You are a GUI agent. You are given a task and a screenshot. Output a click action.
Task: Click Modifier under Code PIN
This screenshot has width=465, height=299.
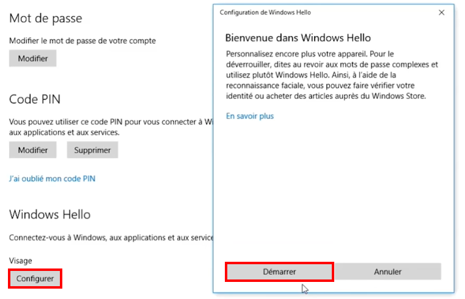click(32, 150)
